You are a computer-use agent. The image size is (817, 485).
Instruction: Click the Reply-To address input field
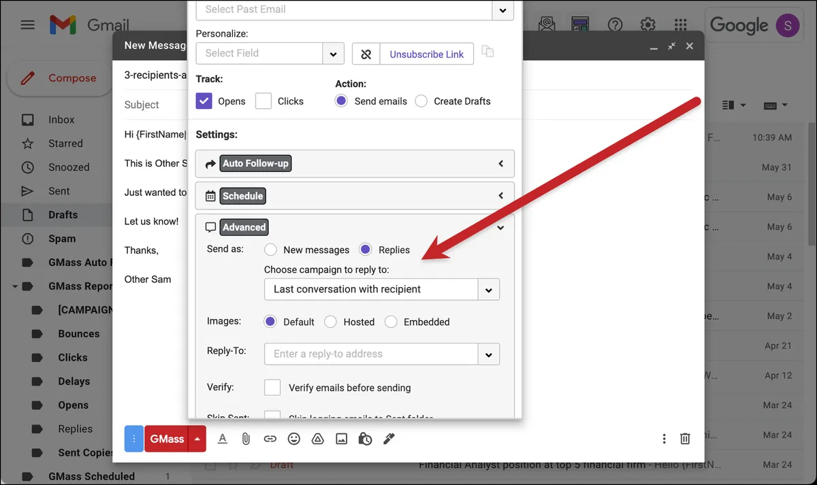(371, 354)
